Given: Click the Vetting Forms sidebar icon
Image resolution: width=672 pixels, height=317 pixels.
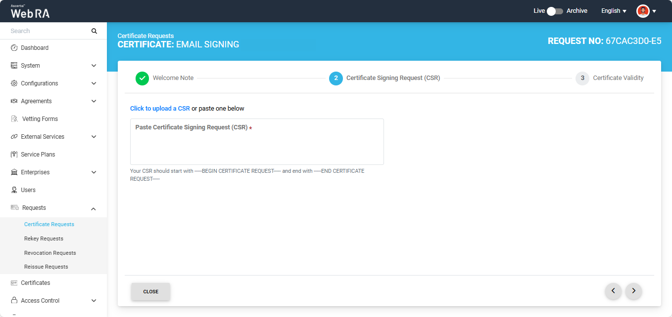Looking at the screenshot, I should (14, 119).
